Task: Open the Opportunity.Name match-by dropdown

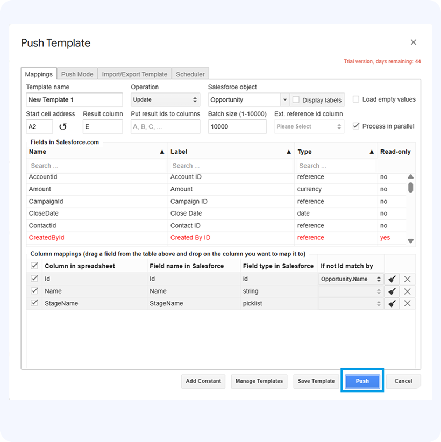Action: click(x=351, y=279)
